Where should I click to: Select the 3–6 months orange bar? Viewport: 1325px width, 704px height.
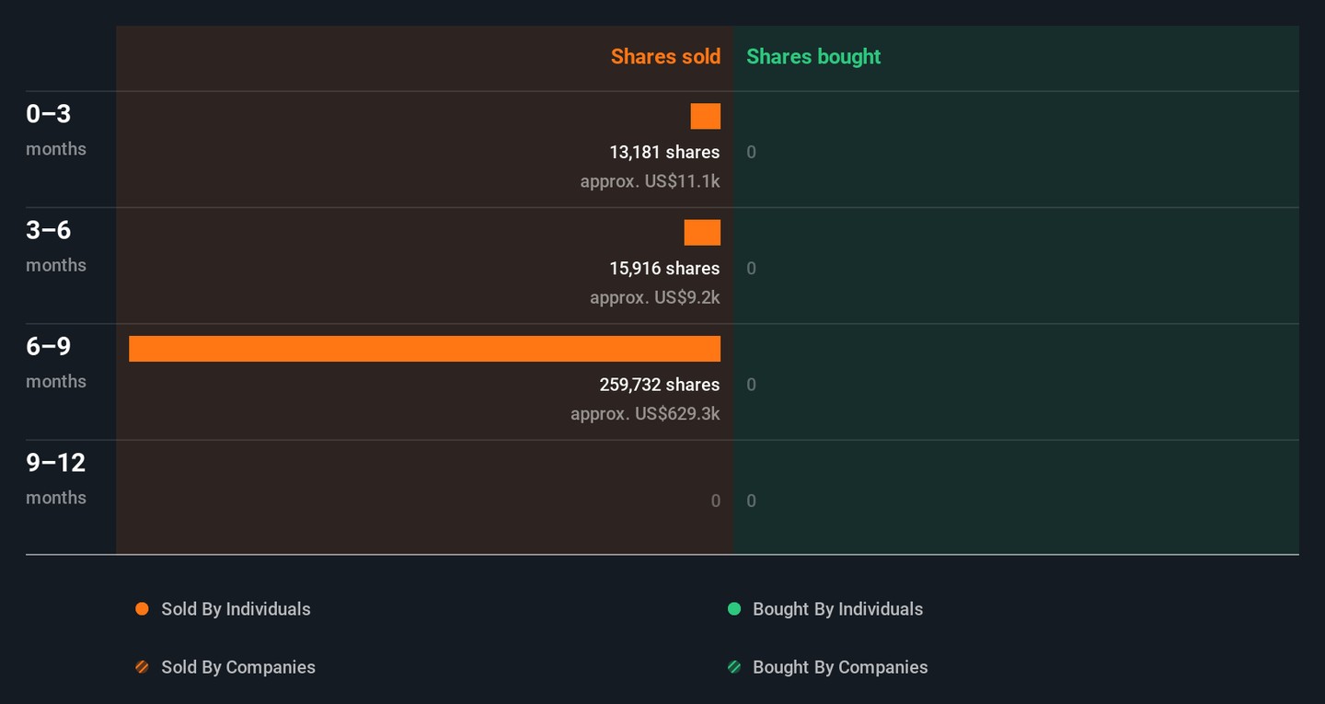click(x=702, y=233)
